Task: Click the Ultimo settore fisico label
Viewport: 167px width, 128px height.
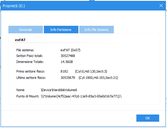Action: point(31,78)
